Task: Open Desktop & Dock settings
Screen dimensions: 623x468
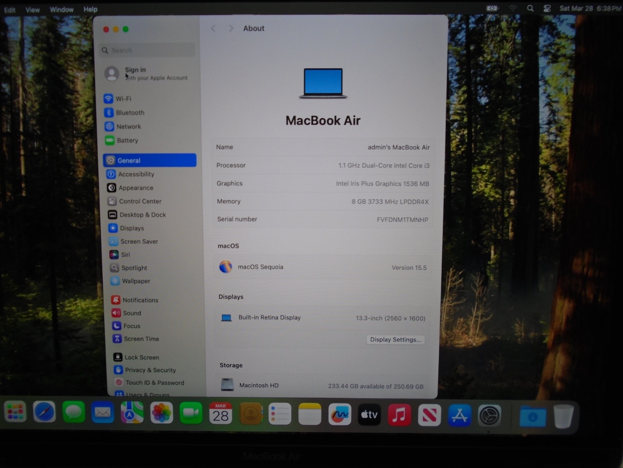Action: [x=137, y=215]
